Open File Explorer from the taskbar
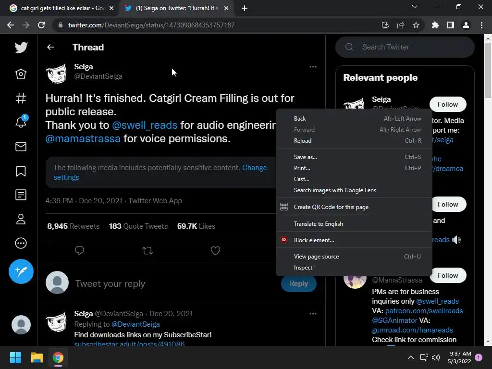Image resolution: width=492 pixels, height=369 pixels. tap(37, 357)
